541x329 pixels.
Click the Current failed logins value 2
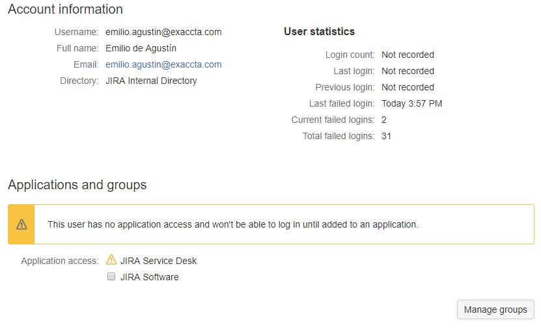(383, 120)
